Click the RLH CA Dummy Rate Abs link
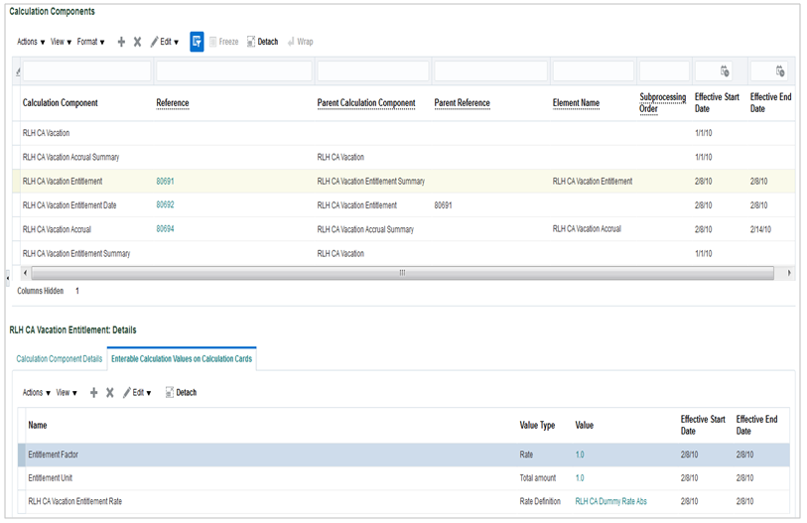Viewport: 807px width, 523px height. click(610, 501)
